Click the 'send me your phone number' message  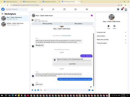pyautogui.click(x=75, y=79)
